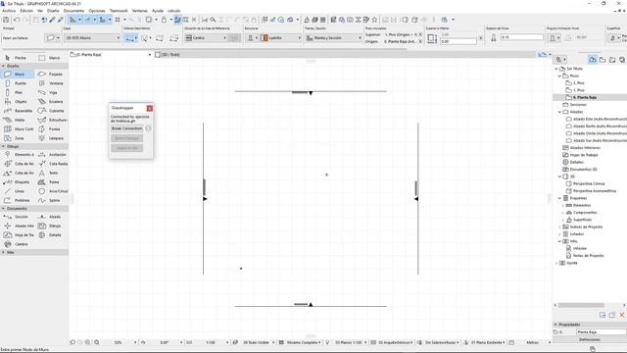The height and width of the screenshot is (353, 627).
Task: Select the Polilínea tool
Action: pos(18,200)
